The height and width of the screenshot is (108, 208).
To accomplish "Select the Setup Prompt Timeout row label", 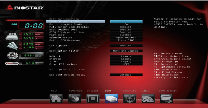I will (76, 21).
